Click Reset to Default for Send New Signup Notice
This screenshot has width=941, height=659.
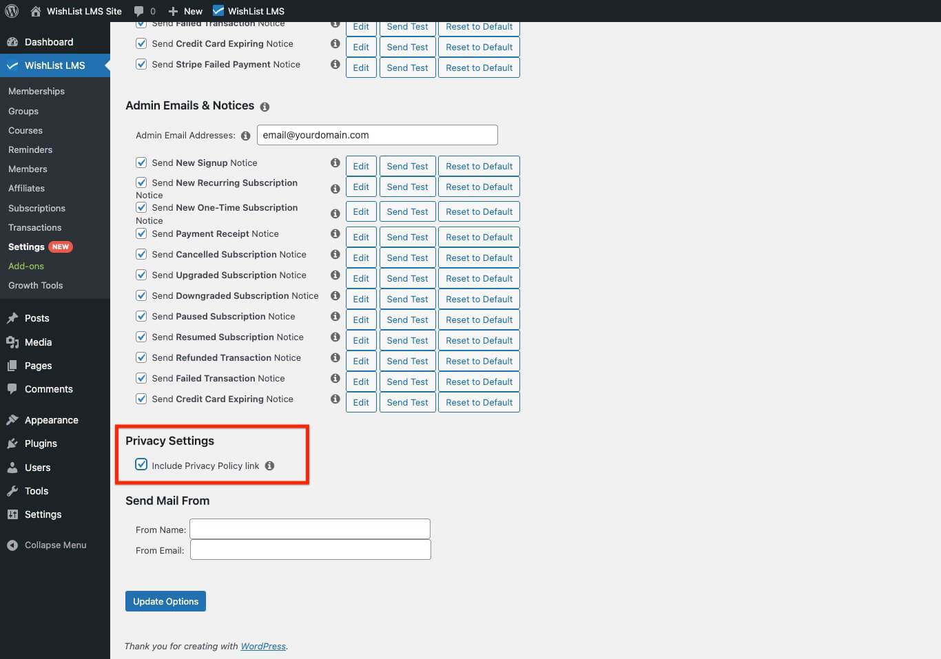[x=479, y=165]
